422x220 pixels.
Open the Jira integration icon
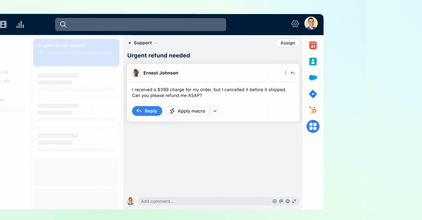[313, 94]
